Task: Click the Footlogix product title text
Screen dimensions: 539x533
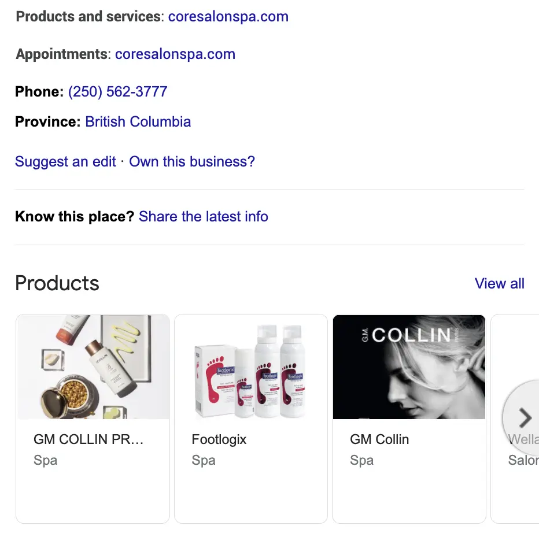Action: [219, 439]
